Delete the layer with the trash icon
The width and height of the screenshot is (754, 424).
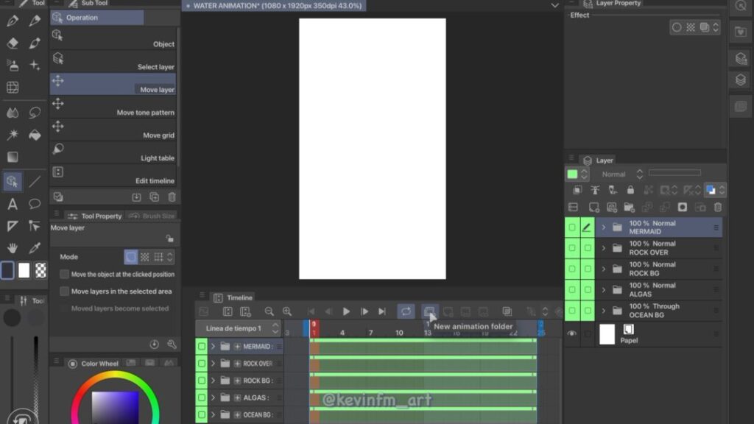718,207
